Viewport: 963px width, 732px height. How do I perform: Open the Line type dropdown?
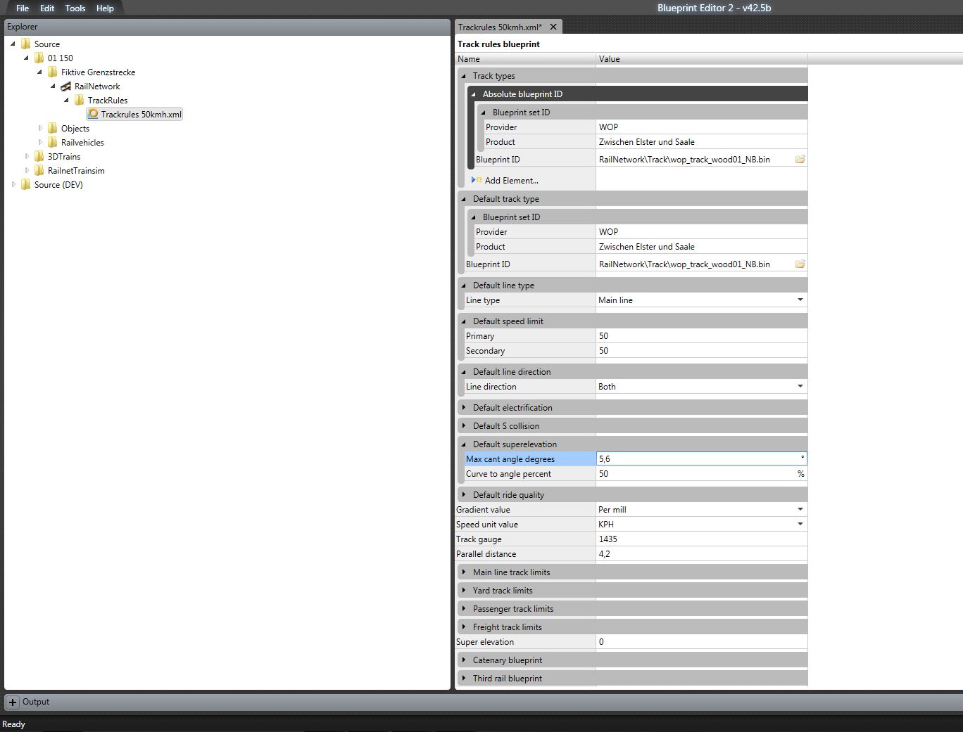coord(800,300)
